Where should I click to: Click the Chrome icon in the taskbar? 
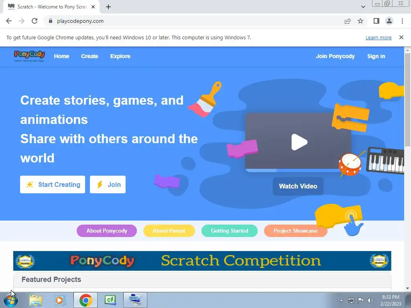pyautogui.click(x=85, y=300)
